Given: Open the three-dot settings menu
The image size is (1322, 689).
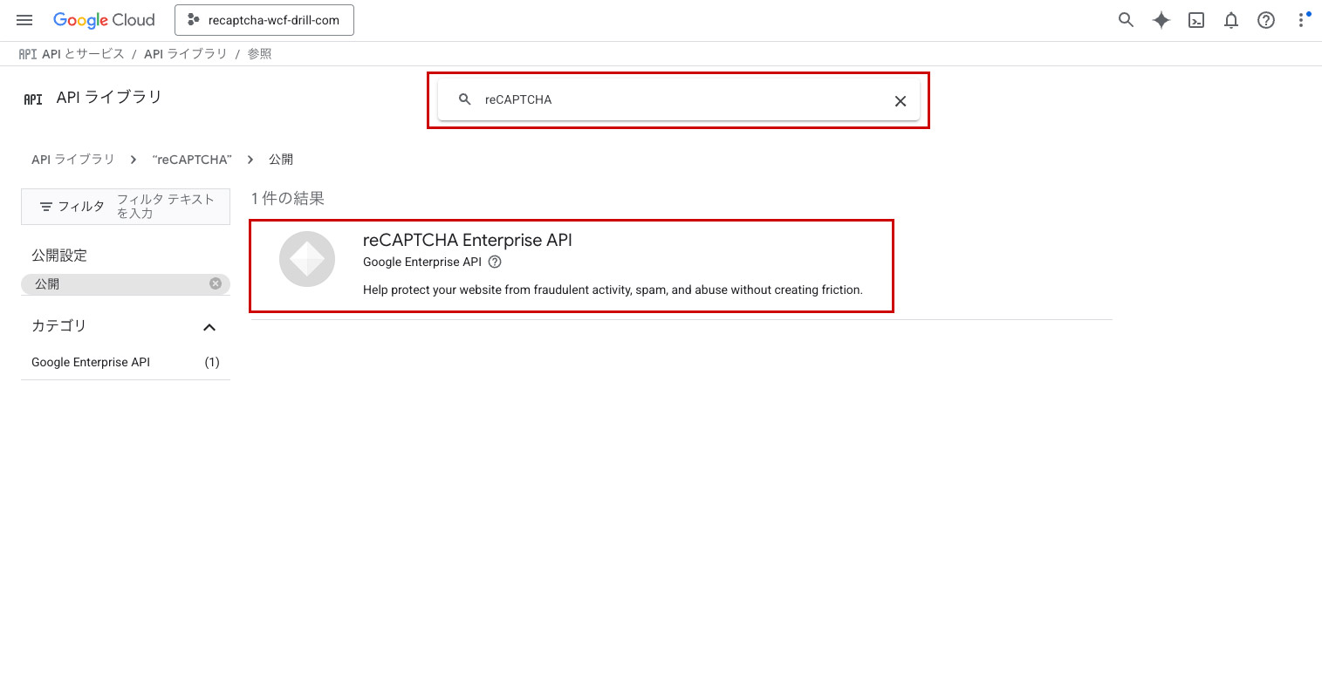Looking at the screenshot, I should click(x=1301, y=20).
